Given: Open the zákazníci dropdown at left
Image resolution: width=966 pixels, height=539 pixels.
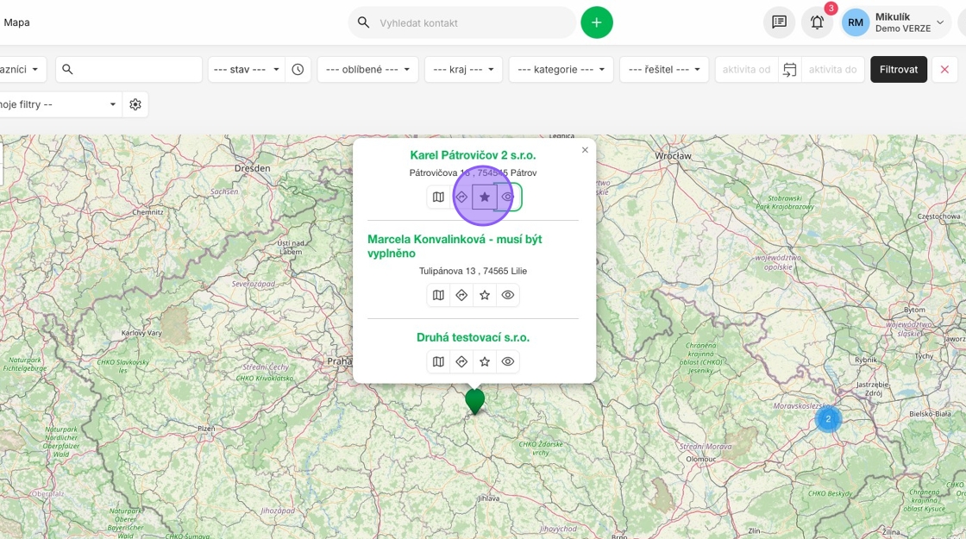Looking at the screenshot, I should [22, 70].
